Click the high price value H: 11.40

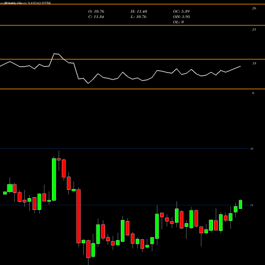click(139, 12)
